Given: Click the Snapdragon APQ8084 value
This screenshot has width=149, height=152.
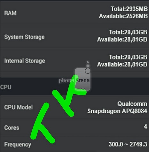Looking at the screenshot, I should (x=117, y=111).
